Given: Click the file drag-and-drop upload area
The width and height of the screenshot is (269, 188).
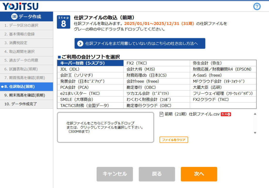Looking at the screenshot, I should click(x=105, y=127).
